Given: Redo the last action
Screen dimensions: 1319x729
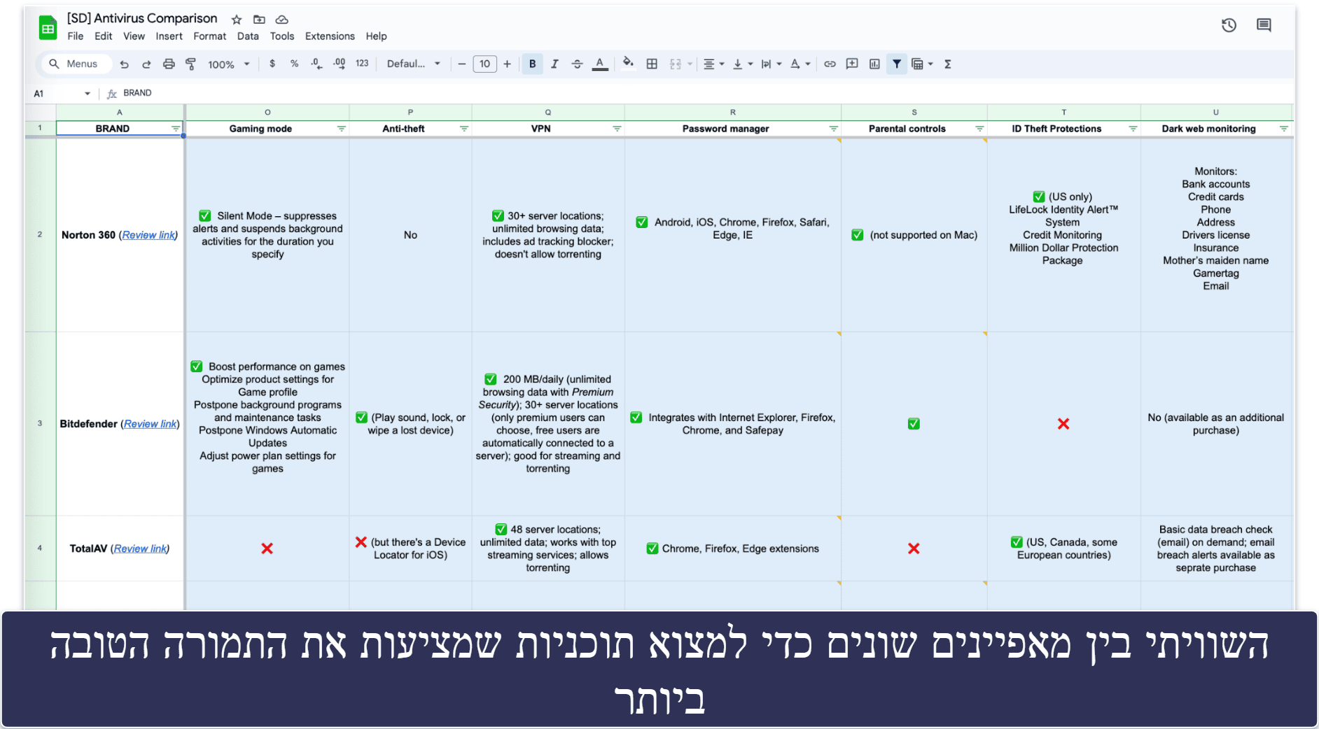Looking at the screenshot, I should (146, 64).
